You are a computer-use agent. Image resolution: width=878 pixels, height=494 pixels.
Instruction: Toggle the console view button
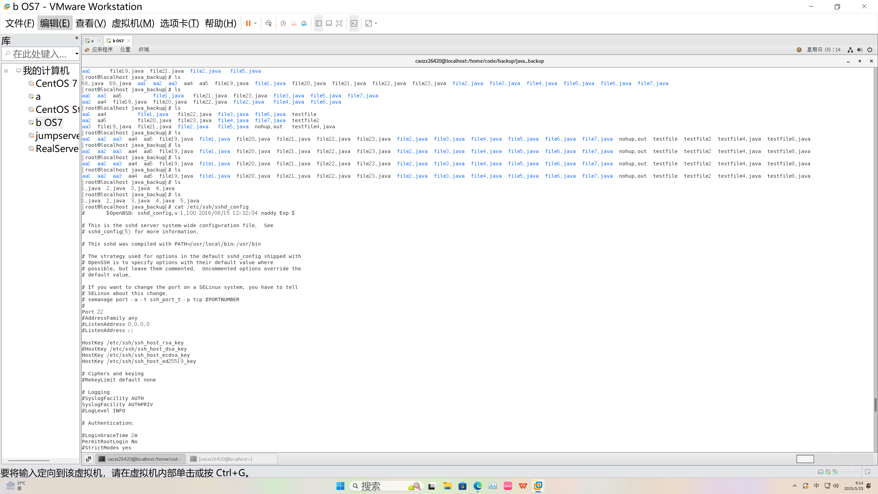354,23
